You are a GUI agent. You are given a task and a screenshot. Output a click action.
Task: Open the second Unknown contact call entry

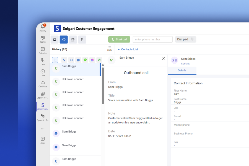[75, 95]
